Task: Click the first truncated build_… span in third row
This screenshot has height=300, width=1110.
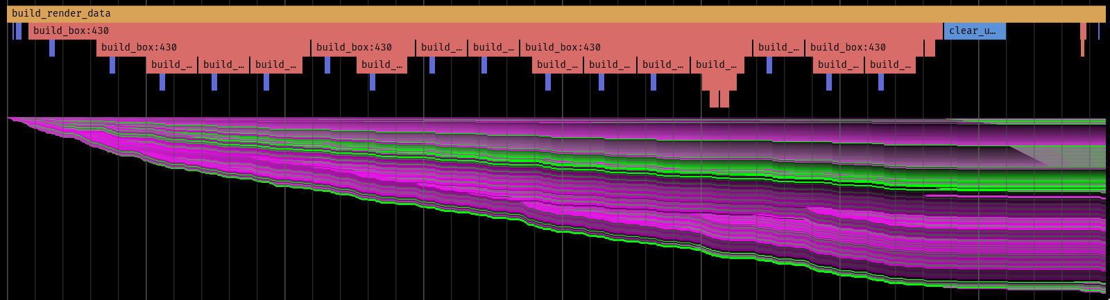Action: [441, 48]
